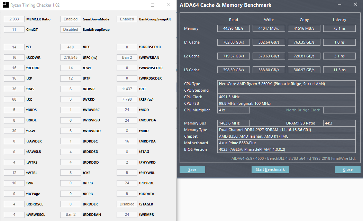Click Memory Type Dual Channel DDR4-2927 field
Screen dimensions: 363x221
[287, 130]
